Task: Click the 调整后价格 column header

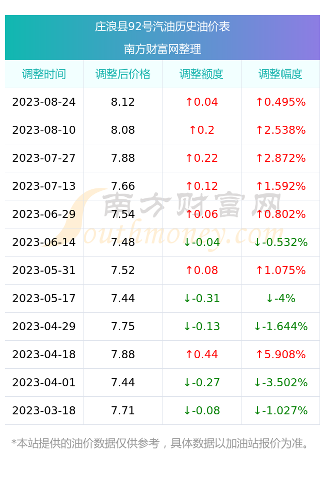Action: pos(123,74)
